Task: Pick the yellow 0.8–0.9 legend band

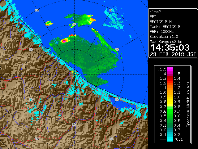Action: pos(170,102)
